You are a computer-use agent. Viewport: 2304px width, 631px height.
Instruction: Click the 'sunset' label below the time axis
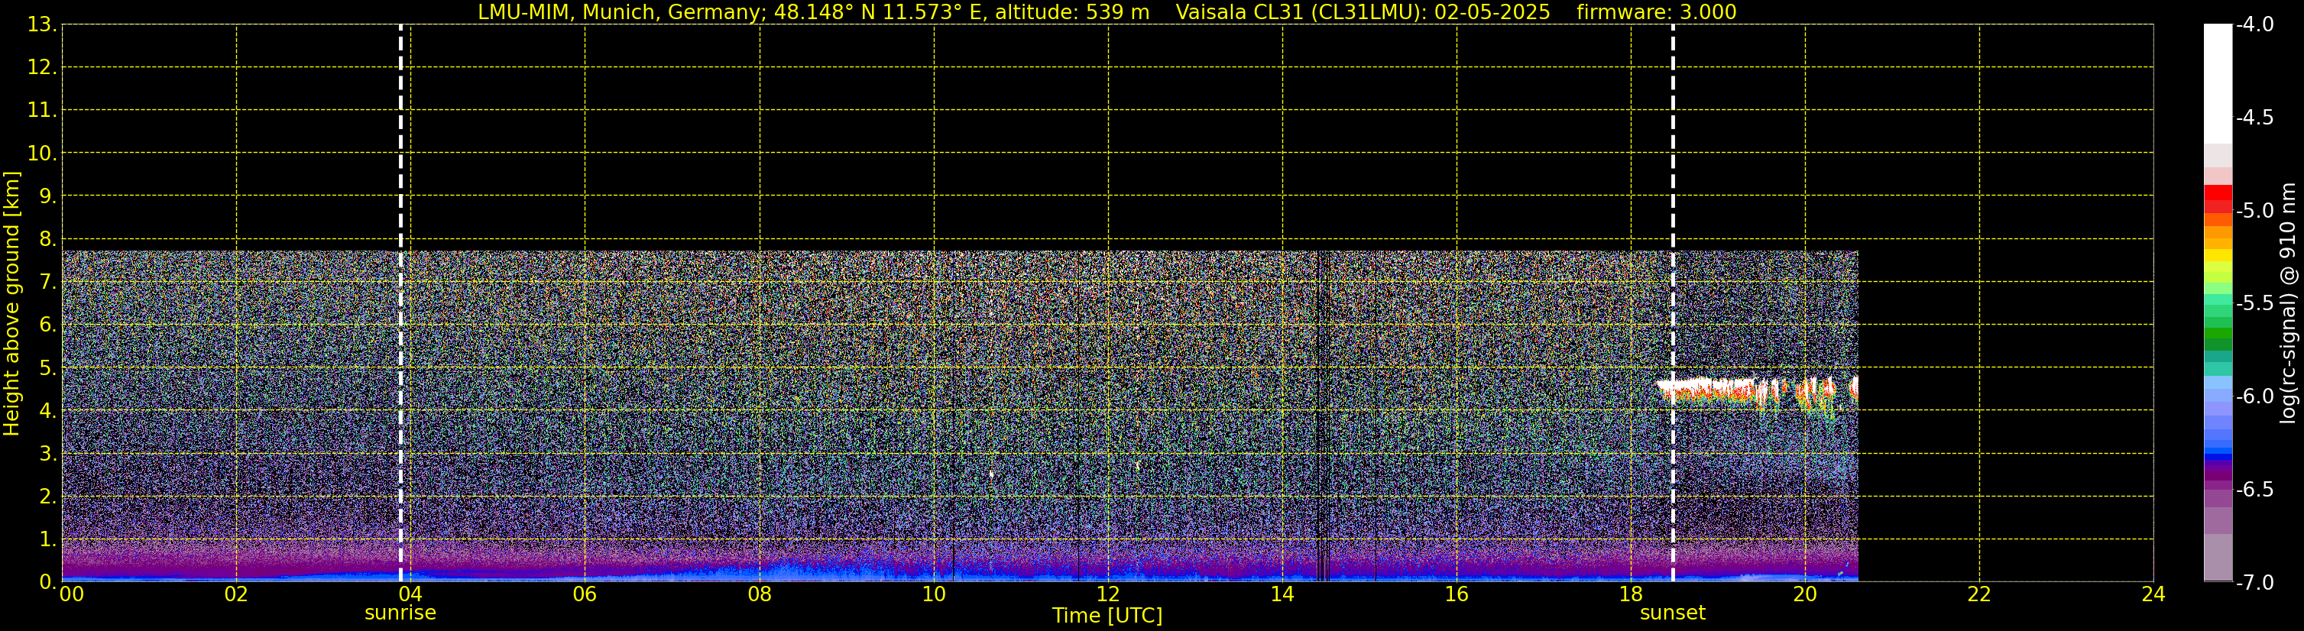point(1673,613)
